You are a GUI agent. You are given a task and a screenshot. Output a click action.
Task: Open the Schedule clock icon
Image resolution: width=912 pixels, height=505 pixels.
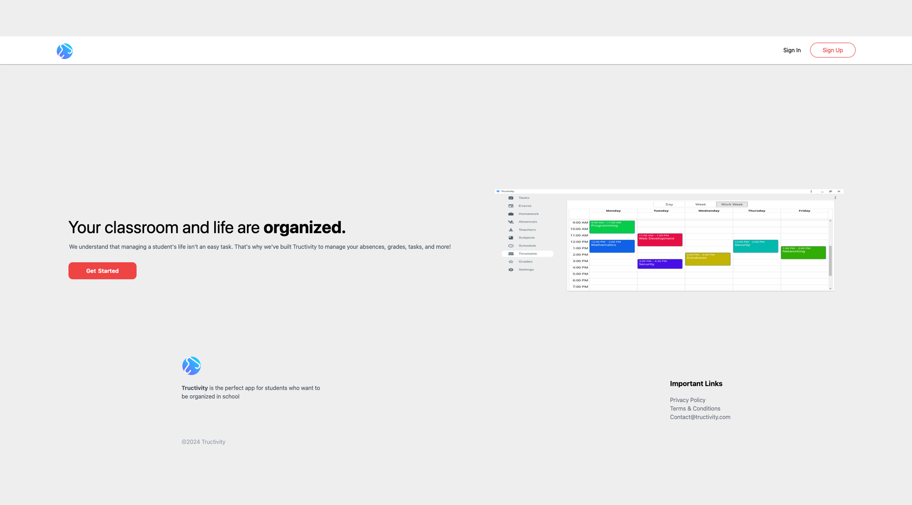coord(511,246)
